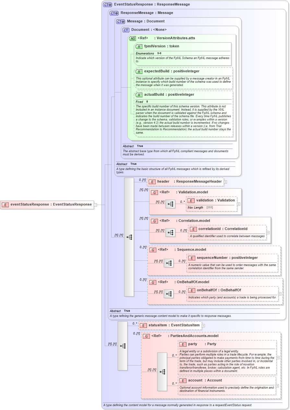This screenshot has height=410, width=290.
Task: Select the header : ResponseMessageHeader label
Action: (190, 182)
